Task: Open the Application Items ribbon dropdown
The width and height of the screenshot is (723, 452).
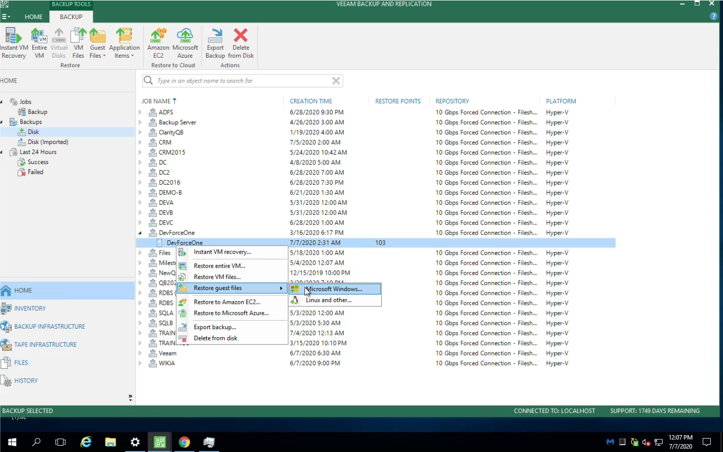Action: (124, 43)
